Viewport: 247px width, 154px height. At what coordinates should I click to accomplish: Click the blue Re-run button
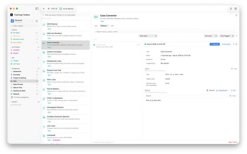pos(215,44)
